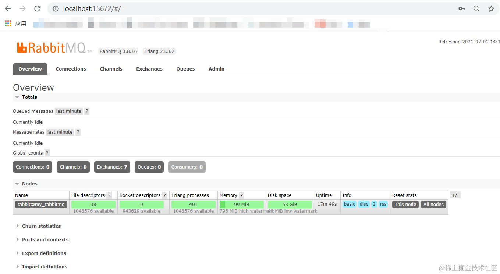Open node rabbit@my_rabbitmq details
This screenshot has width=500, height=274.
pyautogui.click(x=41, y=204)
